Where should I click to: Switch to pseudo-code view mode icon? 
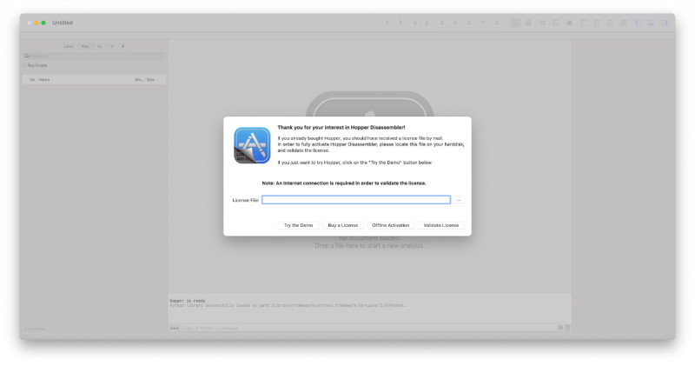click(x=542, y=23)
